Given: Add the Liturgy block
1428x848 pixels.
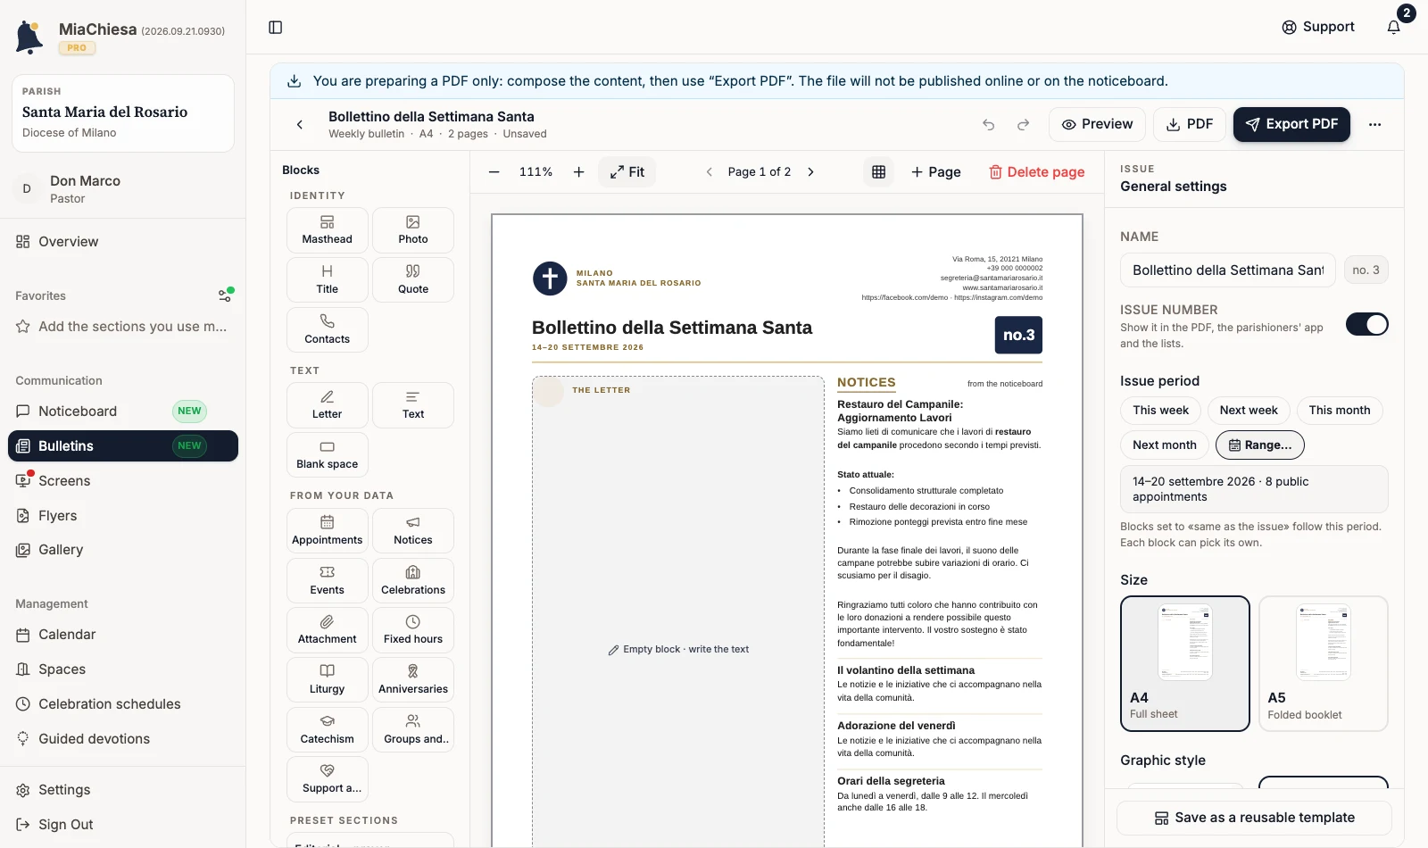Looking at the screenshot, I should [328, 680].
